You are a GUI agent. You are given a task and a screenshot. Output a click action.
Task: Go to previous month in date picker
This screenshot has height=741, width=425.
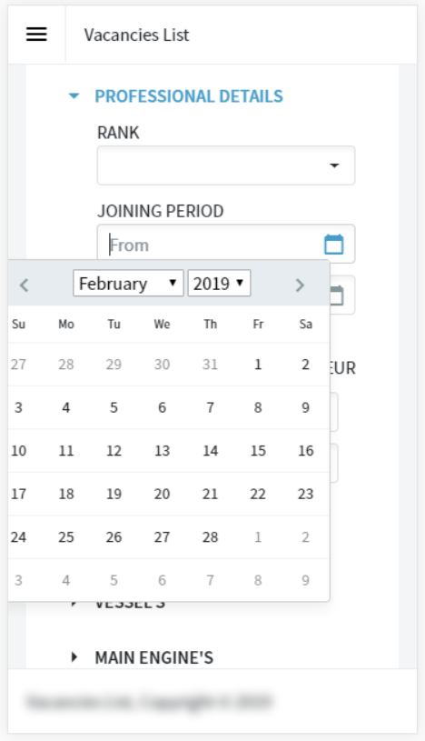click(25, 285)
